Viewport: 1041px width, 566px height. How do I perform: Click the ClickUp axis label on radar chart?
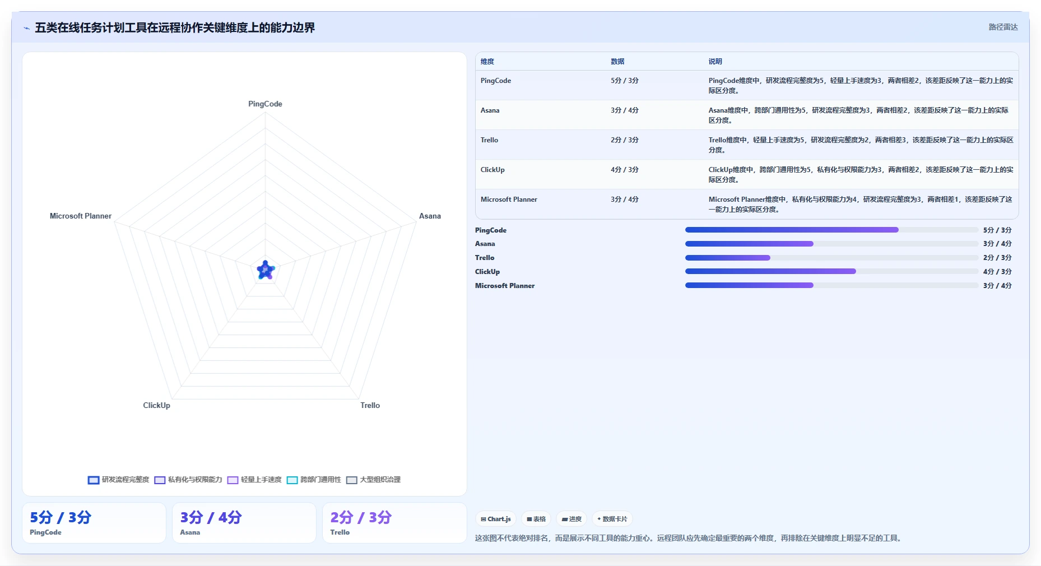(x=156, y=406)
